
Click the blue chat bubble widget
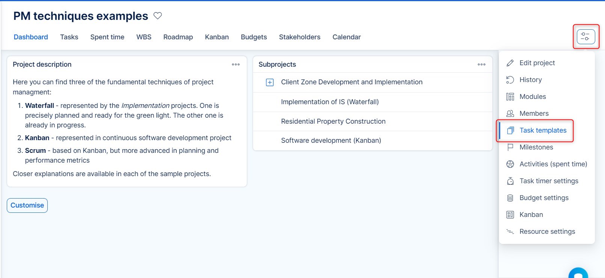point(578,274)
